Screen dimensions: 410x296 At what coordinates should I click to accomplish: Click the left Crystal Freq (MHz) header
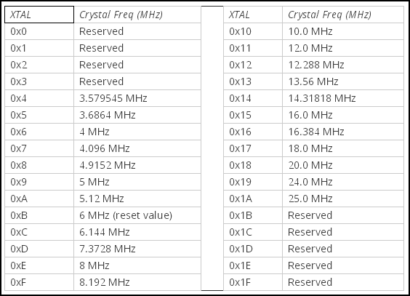click(137, 15)
